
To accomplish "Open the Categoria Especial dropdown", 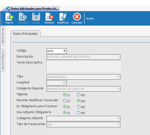I will pos(118,89).
